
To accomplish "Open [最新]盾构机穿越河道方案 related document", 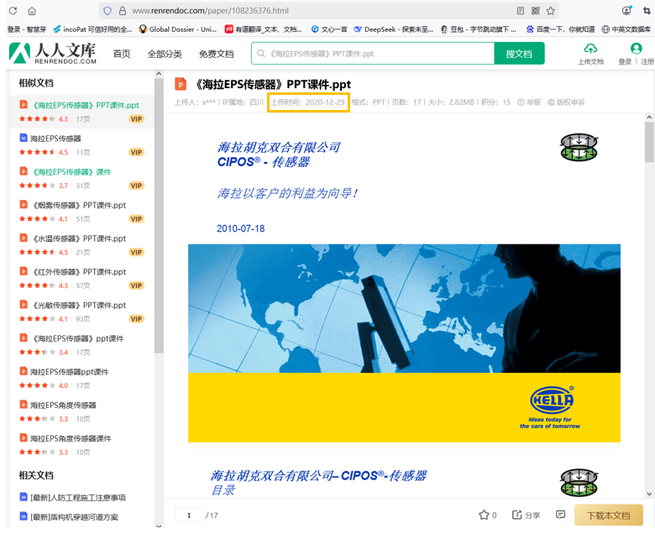I will pyautogui.click(x=75, y=517).
